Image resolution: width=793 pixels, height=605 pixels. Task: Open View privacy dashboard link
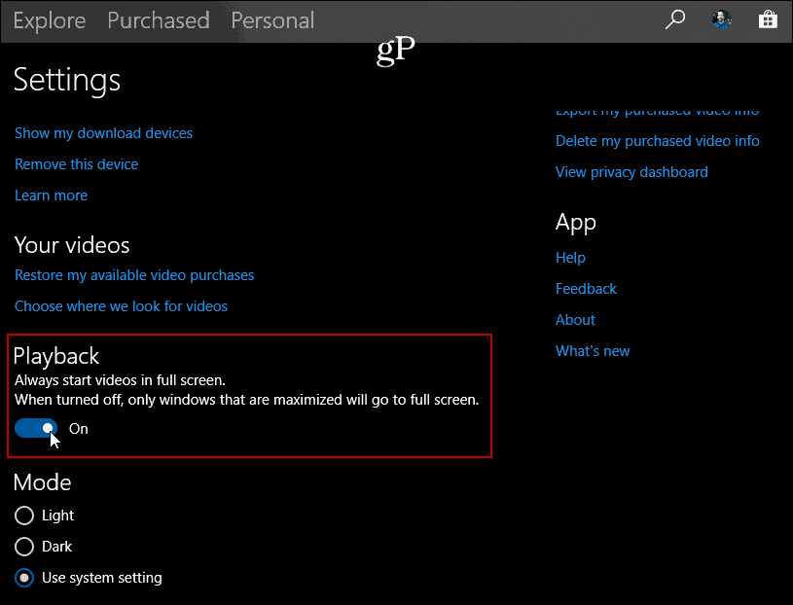(631, 172)
